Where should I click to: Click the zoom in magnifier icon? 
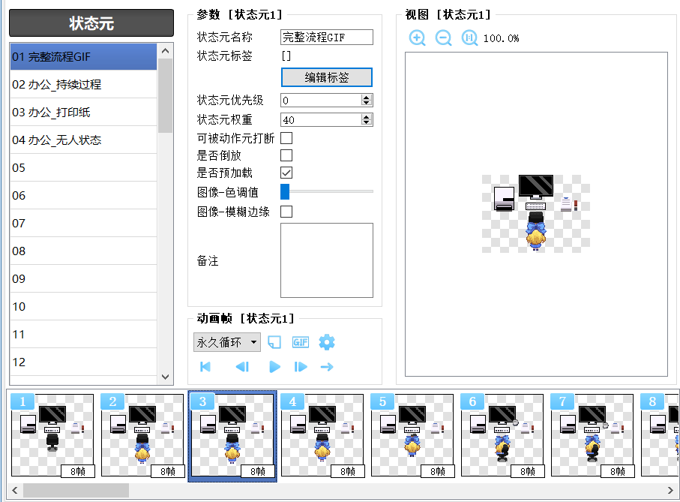(418, 38)
